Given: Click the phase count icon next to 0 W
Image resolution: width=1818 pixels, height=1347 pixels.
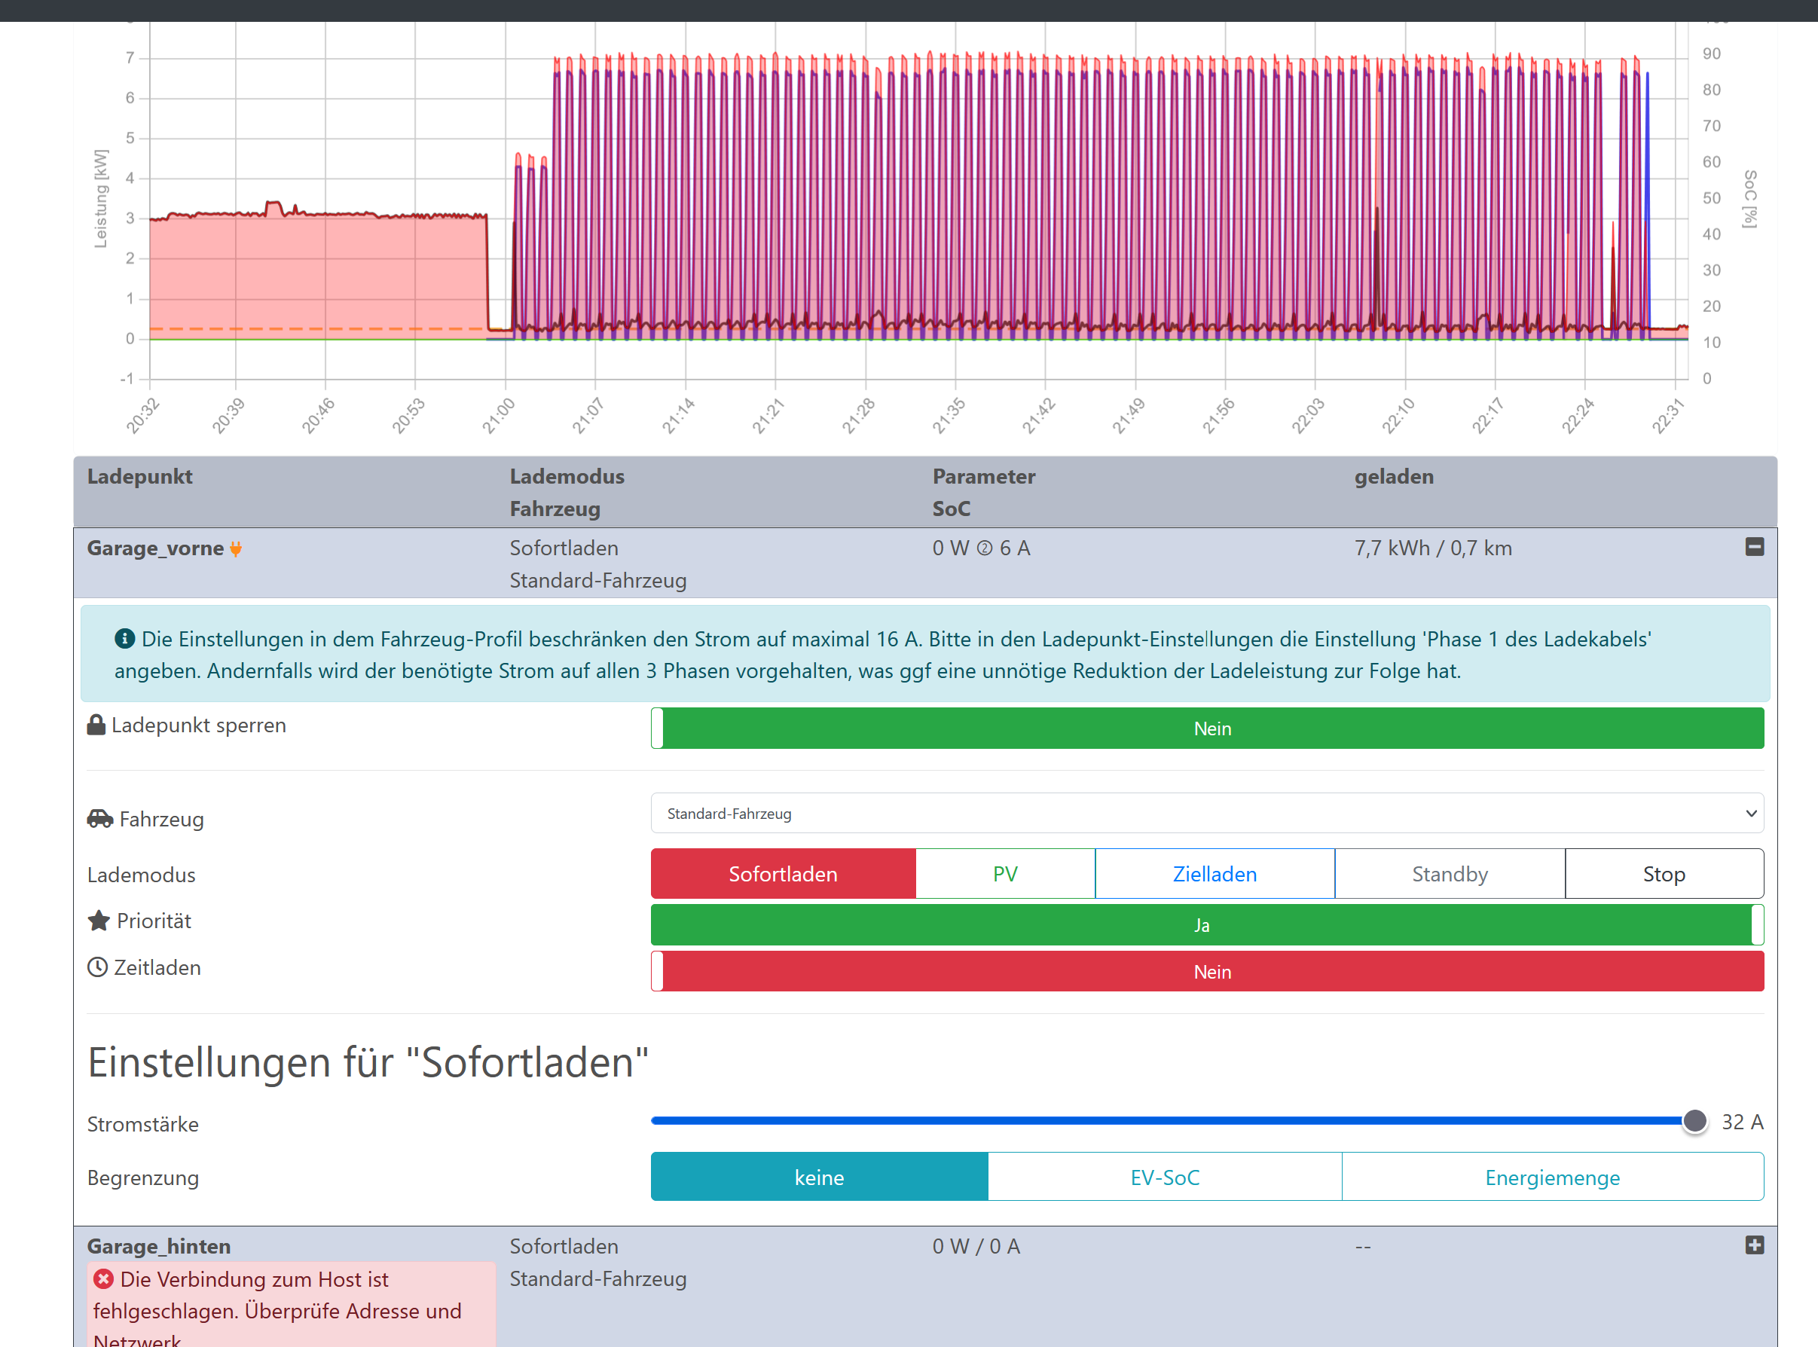Looking at the screenshot, I should click(x=985, y=548).
